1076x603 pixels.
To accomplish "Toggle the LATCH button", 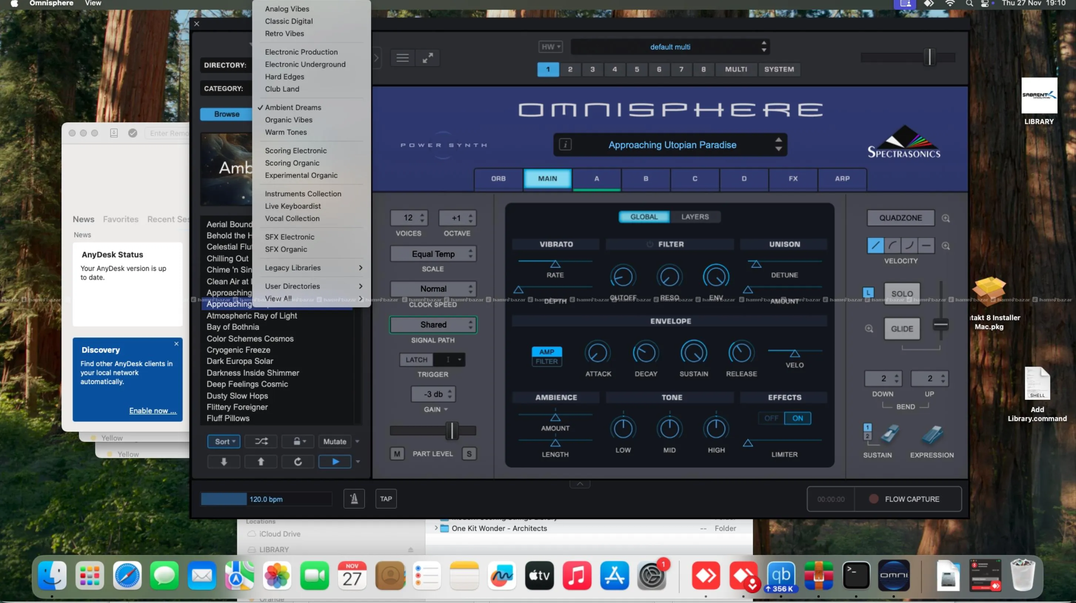I will pos(417,359).
